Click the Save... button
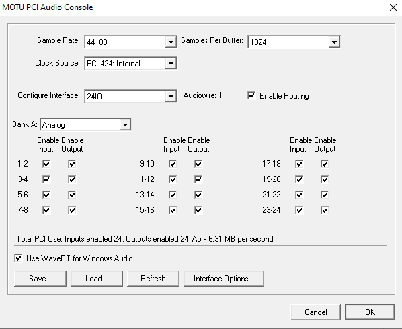Viewport: 402px width, 329px height. (x=40, y=278)
